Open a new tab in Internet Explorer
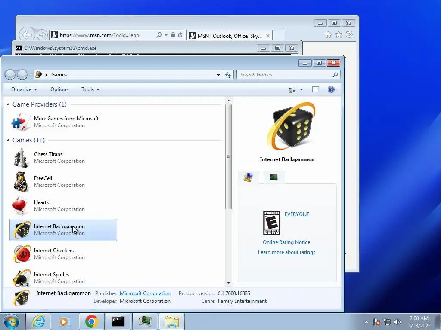Viewport: 441px width, 330px height. coord(279,35)
